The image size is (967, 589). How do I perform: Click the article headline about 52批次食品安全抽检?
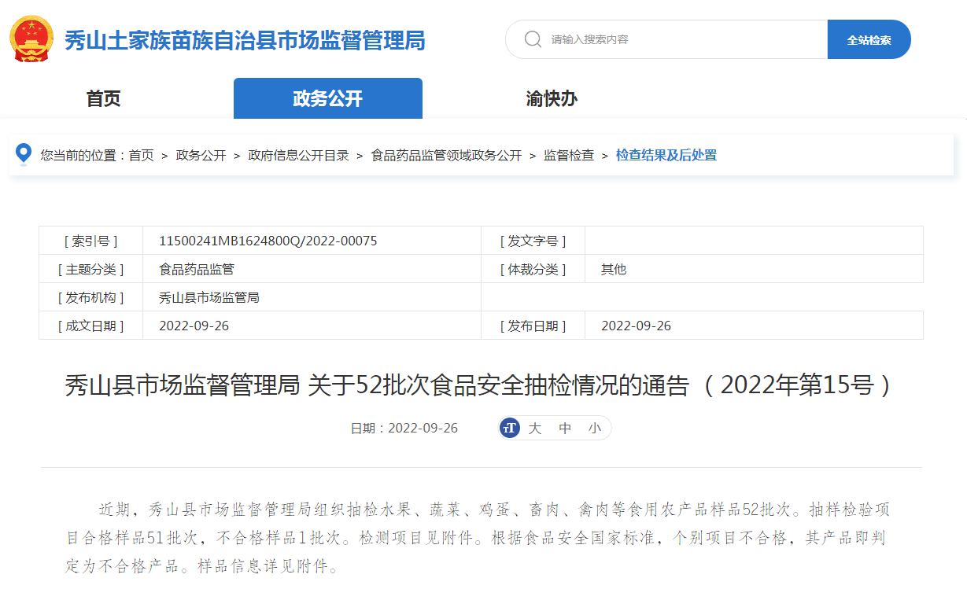pyautogui.click(x=481, y=385)
